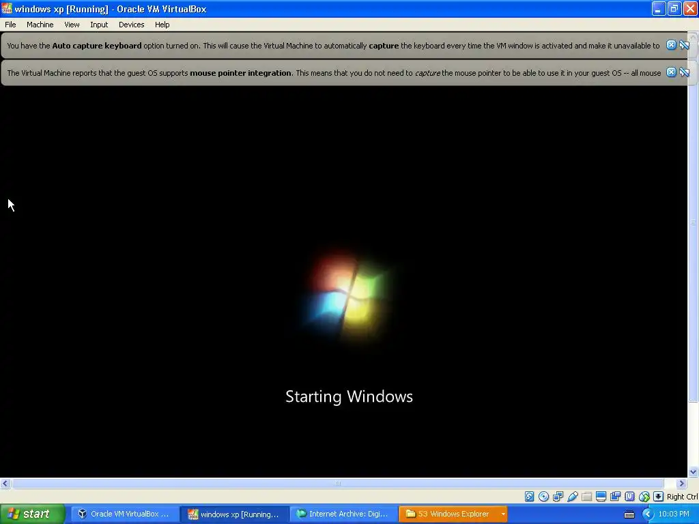
Task: Switch to windows xp [Running] taskbar button
Action: pyautogui.click(x=234, y=514)
